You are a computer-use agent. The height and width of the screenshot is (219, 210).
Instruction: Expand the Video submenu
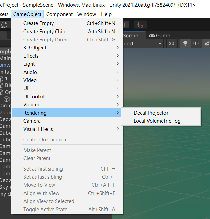[67, 80]
